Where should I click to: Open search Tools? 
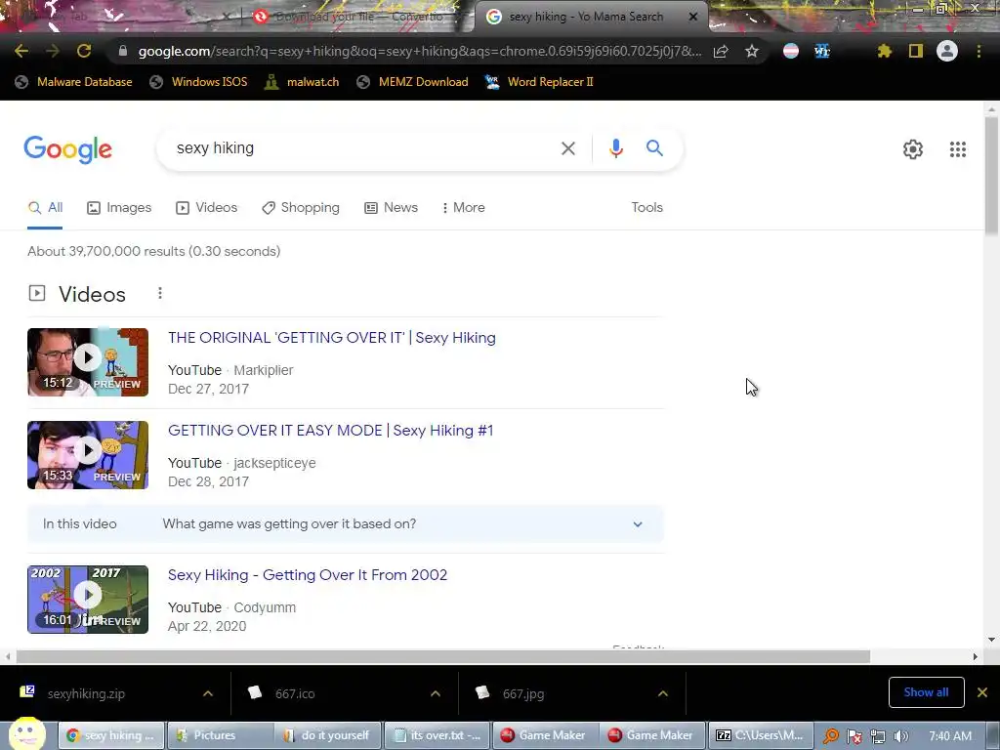[x=646, y=207]
